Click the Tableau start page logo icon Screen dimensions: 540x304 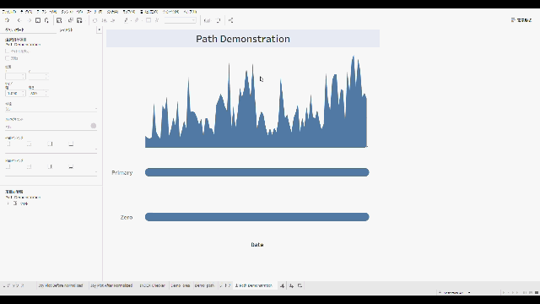tap(8, 20)
